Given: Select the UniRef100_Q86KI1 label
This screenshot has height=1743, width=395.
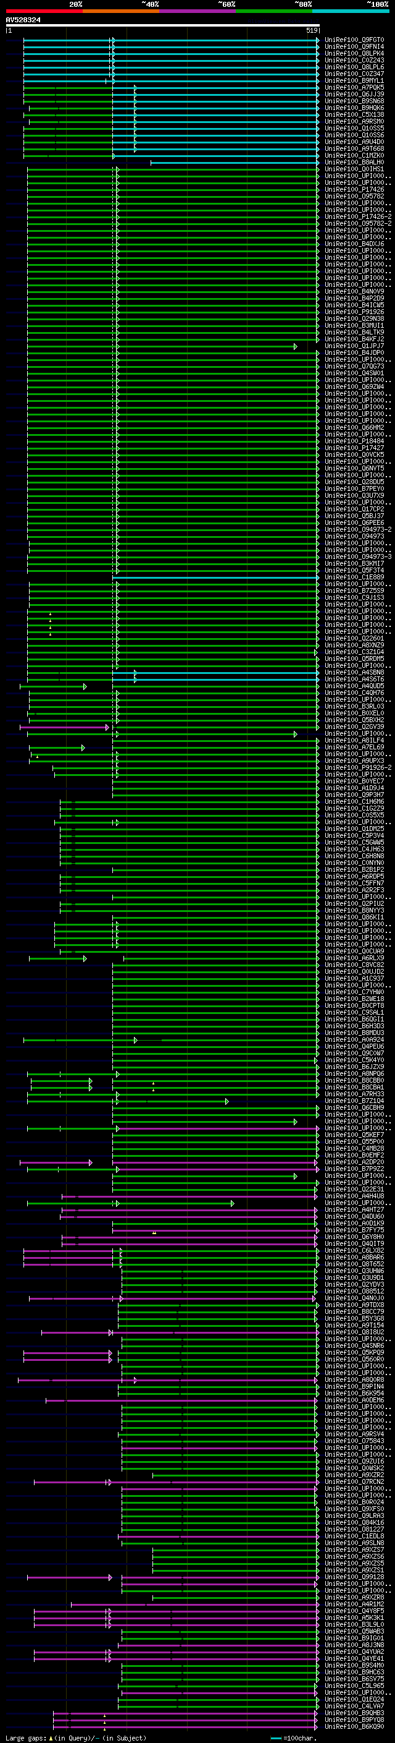Looking at the screenshot, I should tap(354, 917).
